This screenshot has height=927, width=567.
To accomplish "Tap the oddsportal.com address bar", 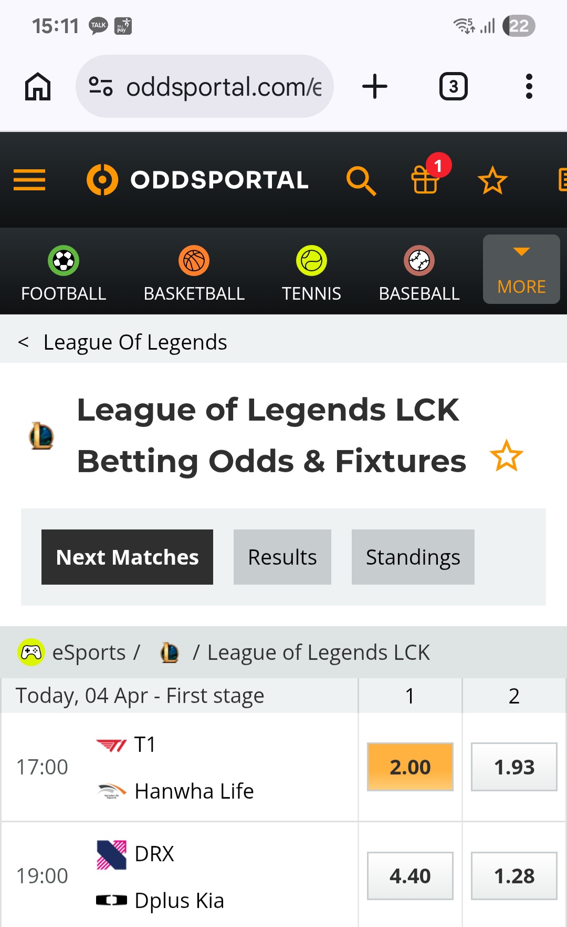I will (205, 86).
